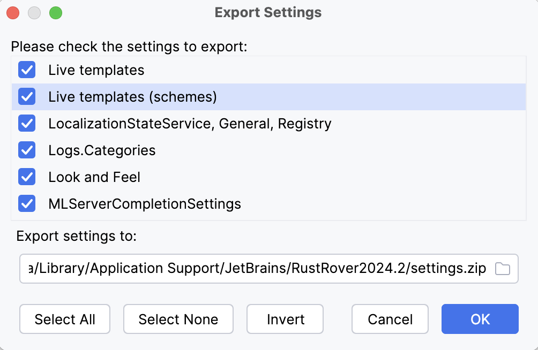Uncheck the Live templates checkbox
Viewport: 538px width, 350px height.
coord(27,70)
